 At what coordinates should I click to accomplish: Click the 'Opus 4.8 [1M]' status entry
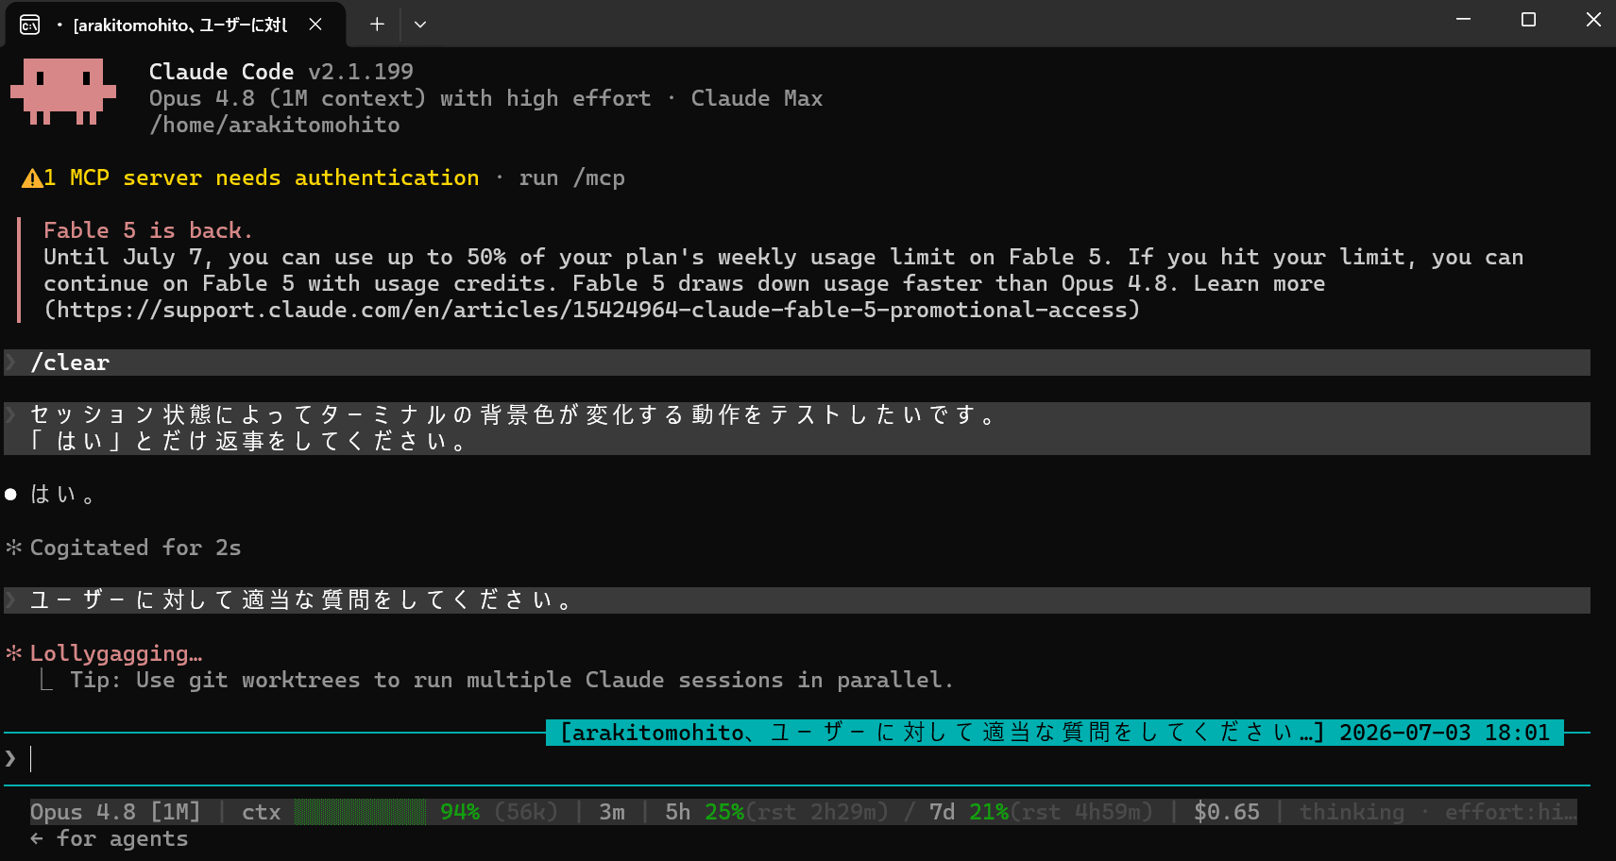point(115,812)
